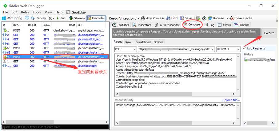Launch Browse from toolbar
Viewport: 279px width, 131px height.
click(x=216, y=18)
